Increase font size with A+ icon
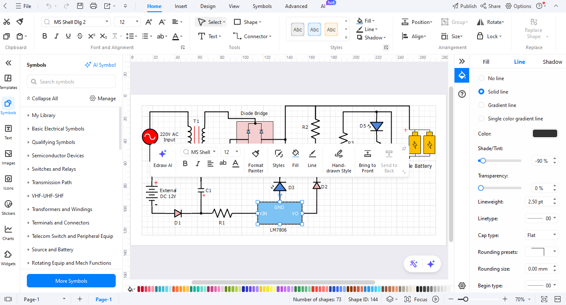Screen dimensions: 566x305 click(x=148, y=22)
